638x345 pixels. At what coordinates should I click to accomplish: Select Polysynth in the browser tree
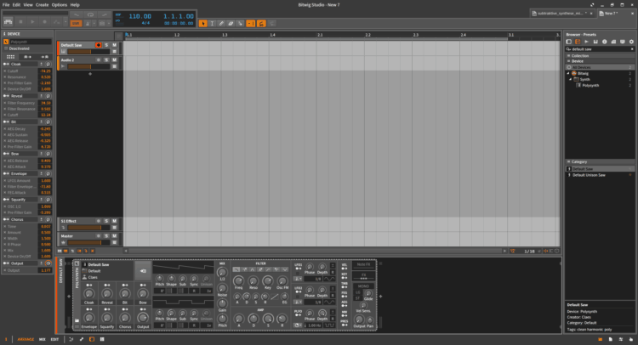coord(590,86)
